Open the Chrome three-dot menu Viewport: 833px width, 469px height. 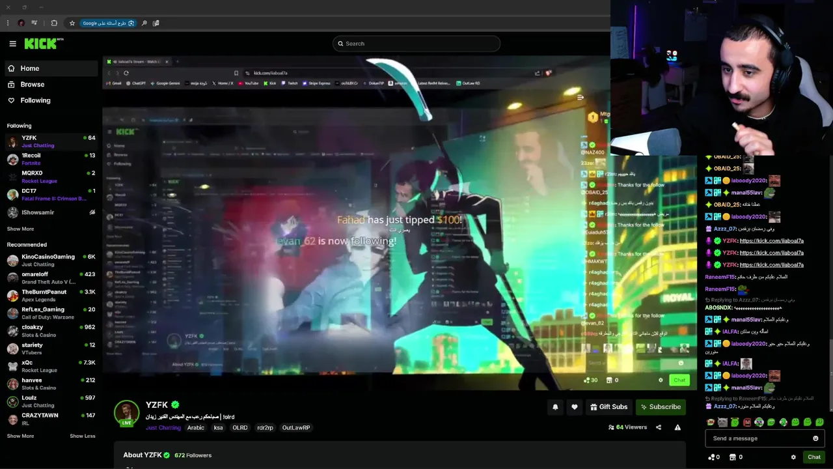pyautogui.click(x=7, y=23)
